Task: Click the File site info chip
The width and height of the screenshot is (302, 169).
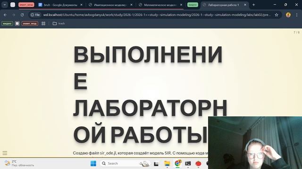Action: (x=35, y=15)
